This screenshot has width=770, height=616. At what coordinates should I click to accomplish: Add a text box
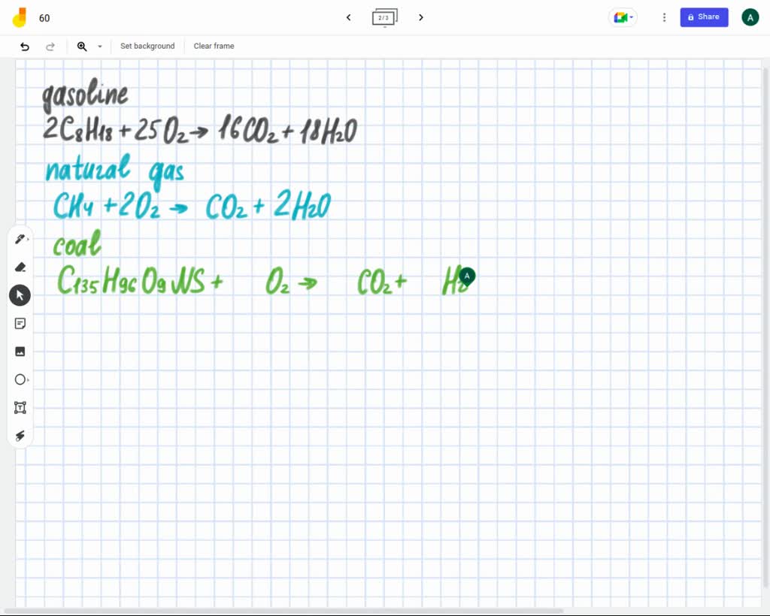point(20,407)
